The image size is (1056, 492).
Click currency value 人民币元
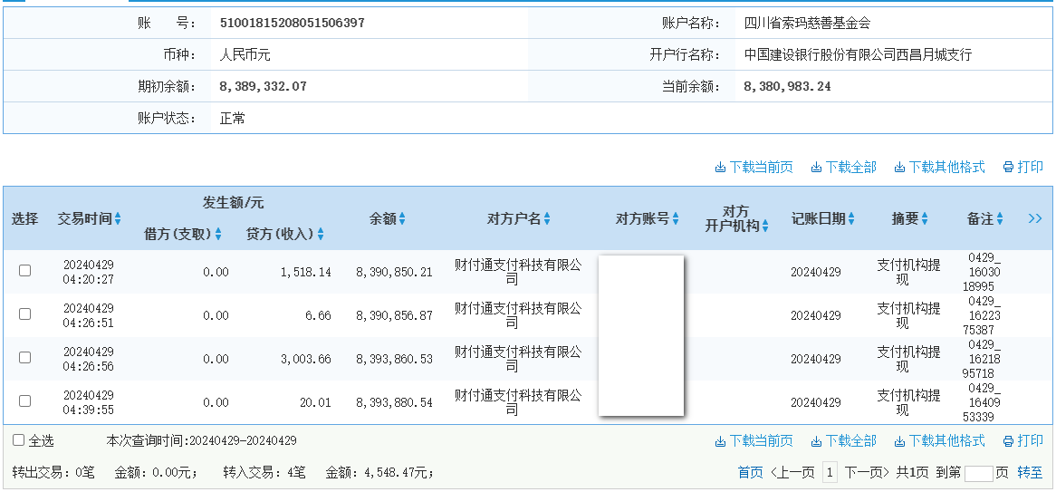point(245,54)
